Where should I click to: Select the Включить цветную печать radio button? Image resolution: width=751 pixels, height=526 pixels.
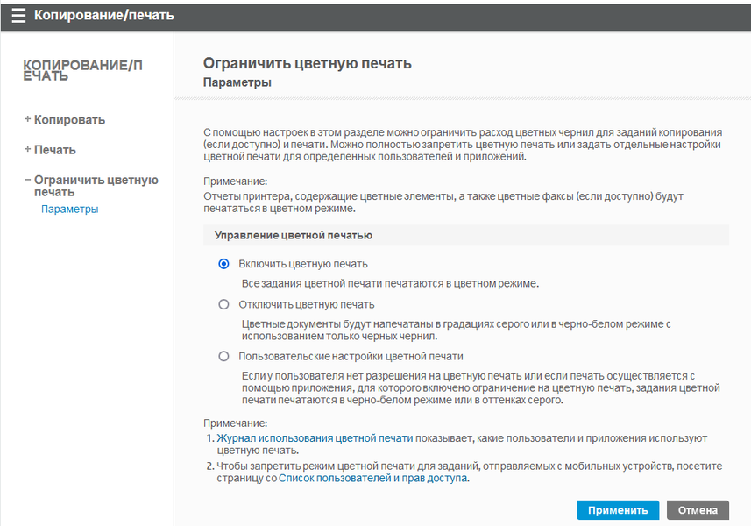pos(223,264)
